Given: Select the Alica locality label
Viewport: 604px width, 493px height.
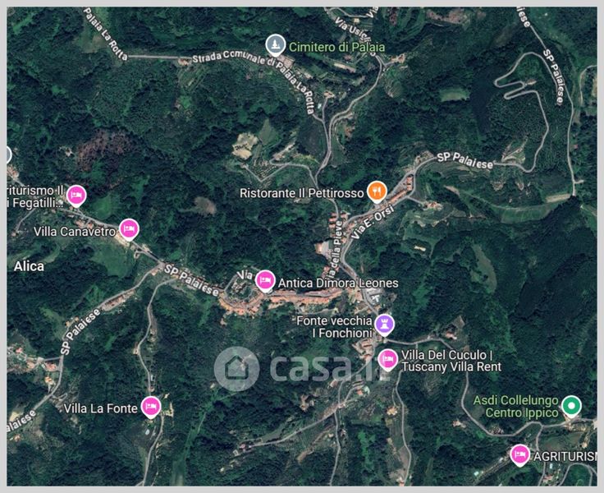Looking at the screenshot, I should pyautogui.click(x=29, y=266).
